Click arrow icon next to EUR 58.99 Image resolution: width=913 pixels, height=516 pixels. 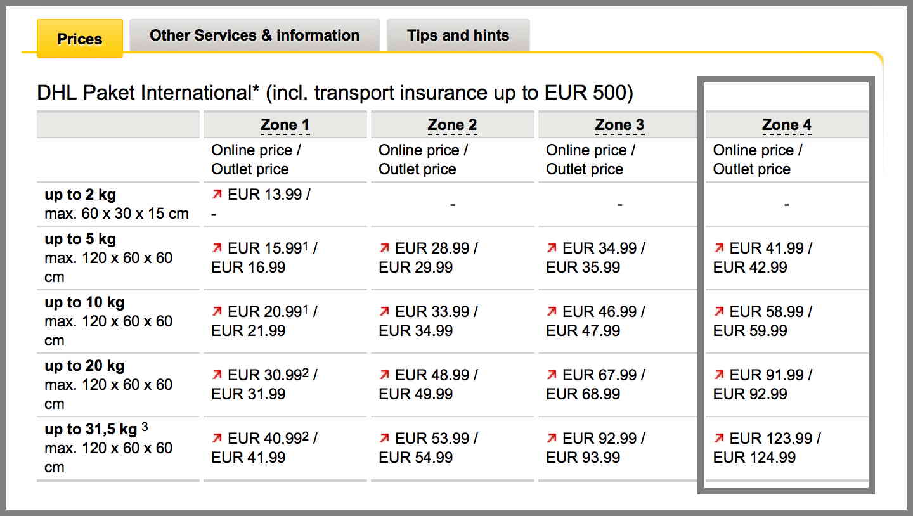(719, 311)
